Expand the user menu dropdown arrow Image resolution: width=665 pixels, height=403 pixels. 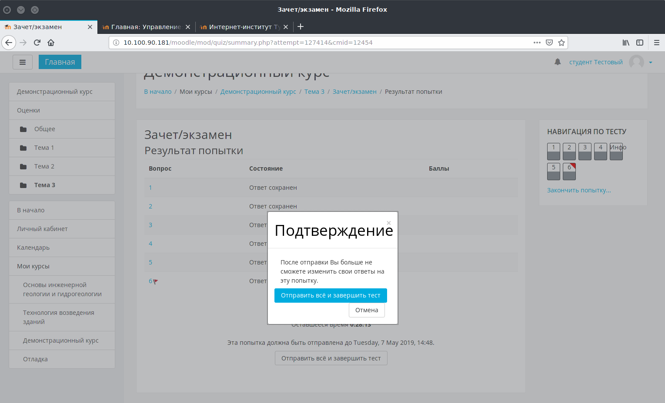(651, 63)
